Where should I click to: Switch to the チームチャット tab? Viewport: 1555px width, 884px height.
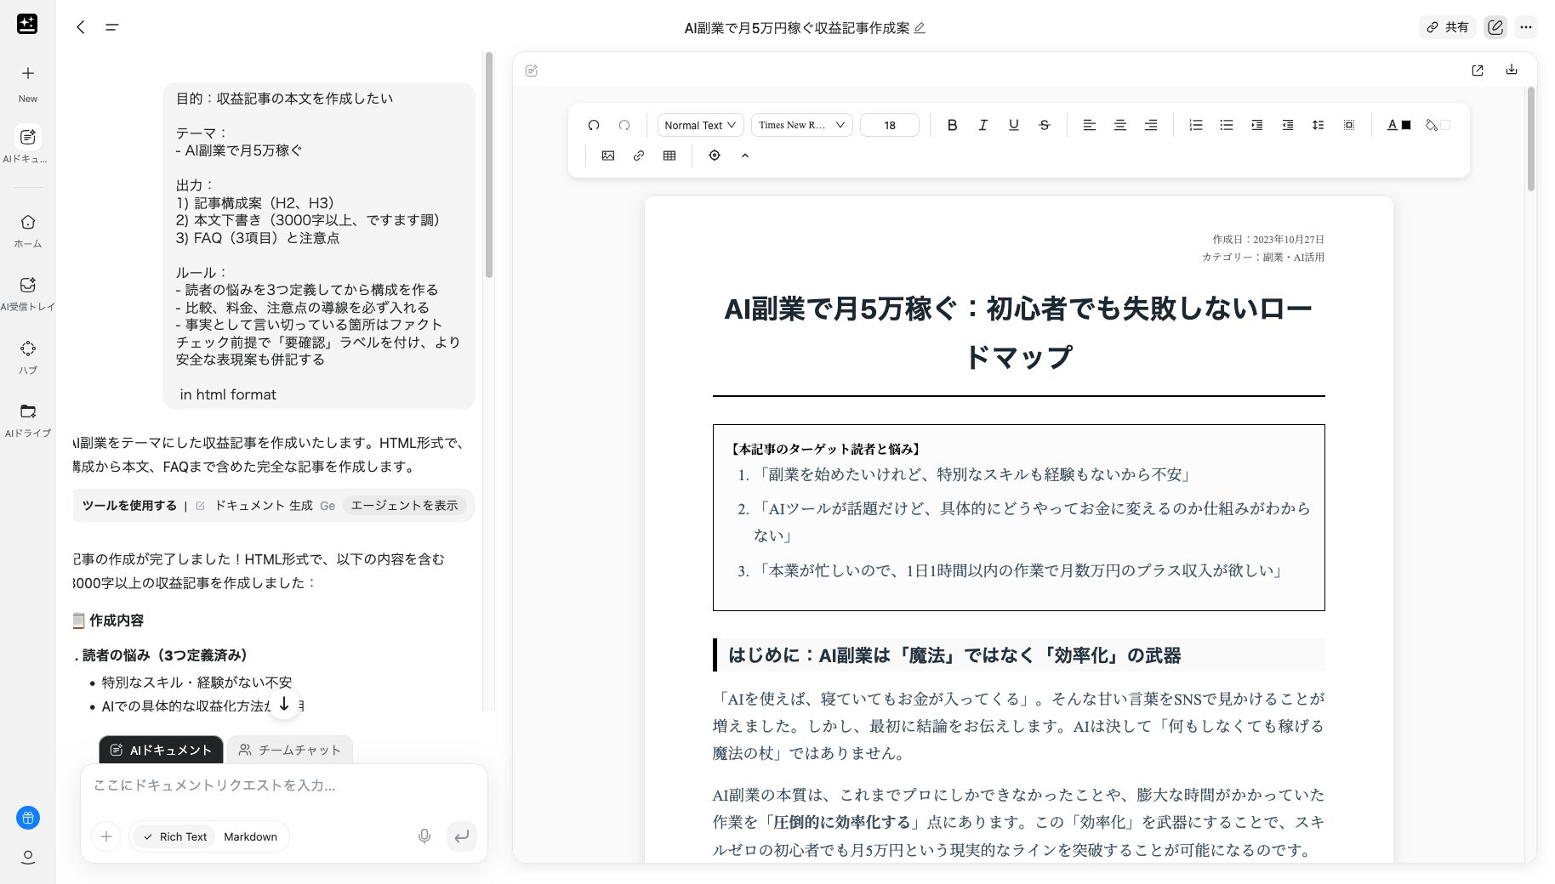(290, 750)
